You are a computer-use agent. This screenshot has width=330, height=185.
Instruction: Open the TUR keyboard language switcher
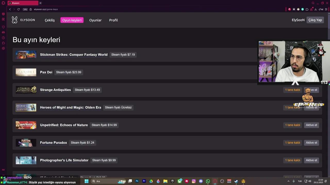pyautogui.click(x=300, y=181)
